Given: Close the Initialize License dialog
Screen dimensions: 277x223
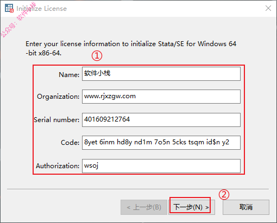Looking at the screenshot, I should pyautogui.click(x=268, y=8).
